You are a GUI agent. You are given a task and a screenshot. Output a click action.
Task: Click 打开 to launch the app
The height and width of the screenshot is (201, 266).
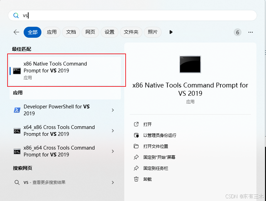click(148, 125)
